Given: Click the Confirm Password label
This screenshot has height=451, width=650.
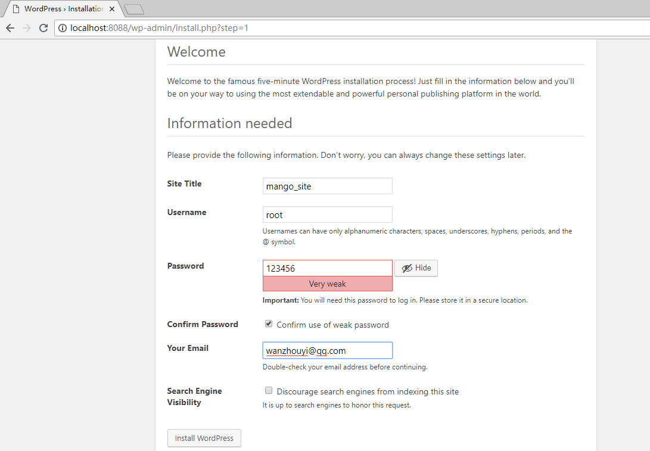Looking at the screenshot, I should pos(203,324).
